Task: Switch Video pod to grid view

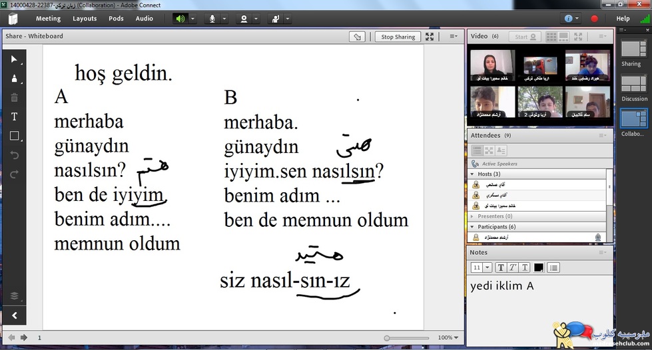Action: (551, 37)
